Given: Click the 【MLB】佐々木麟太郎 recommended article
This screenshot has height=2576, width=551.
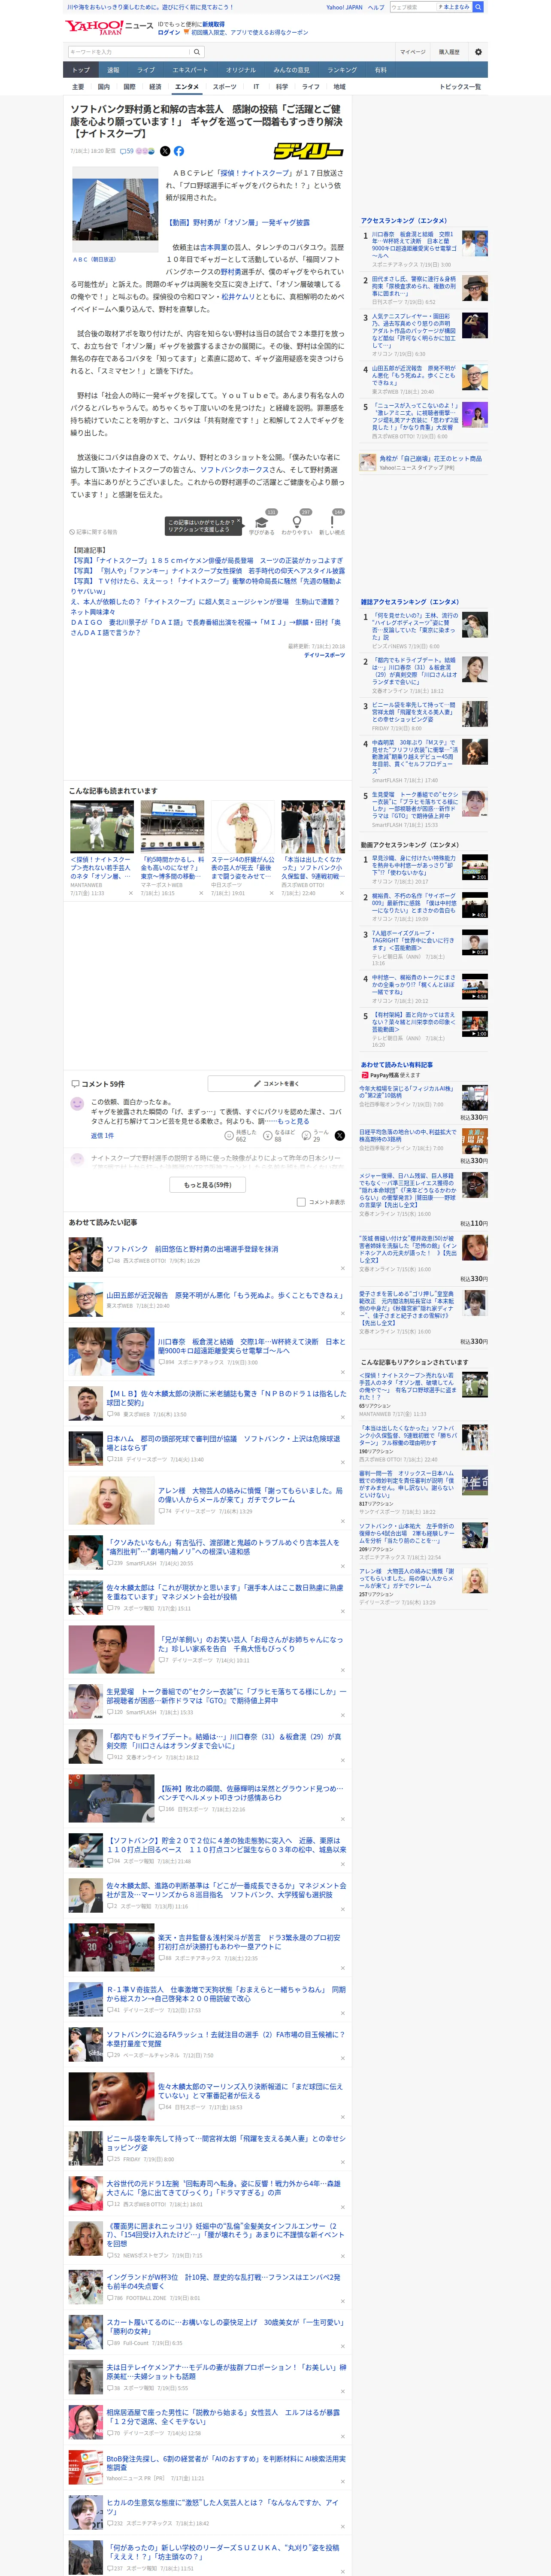Looking at the screenshot, I should (226, 1397).
